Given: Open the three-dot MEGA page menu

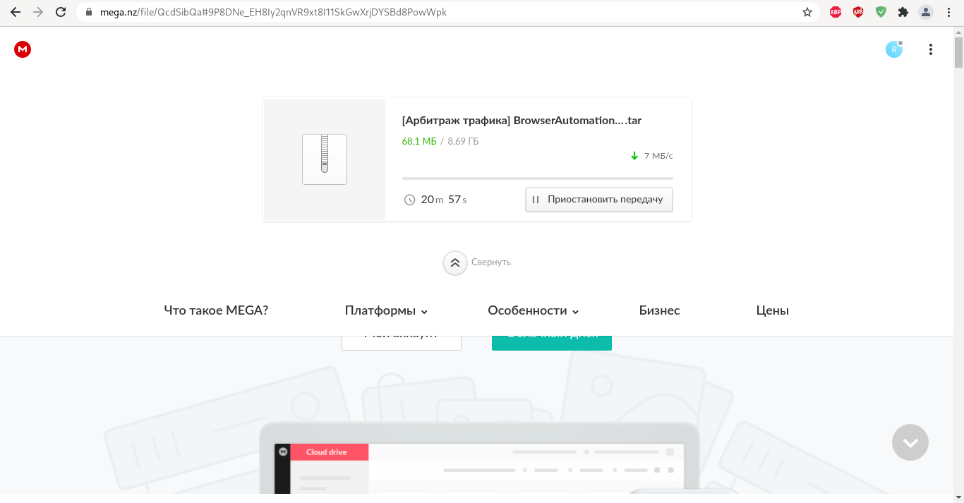Looking at the screenshot, I should pyautogui.click(x=931, y=49).
